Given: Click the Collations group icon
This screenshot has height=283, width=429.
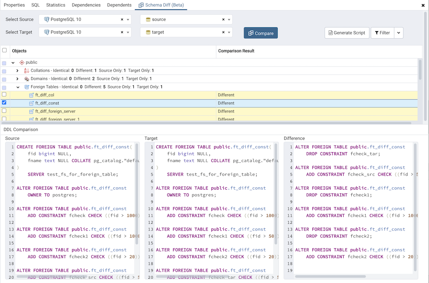Looking at the screenshot, I should (27, 70).
